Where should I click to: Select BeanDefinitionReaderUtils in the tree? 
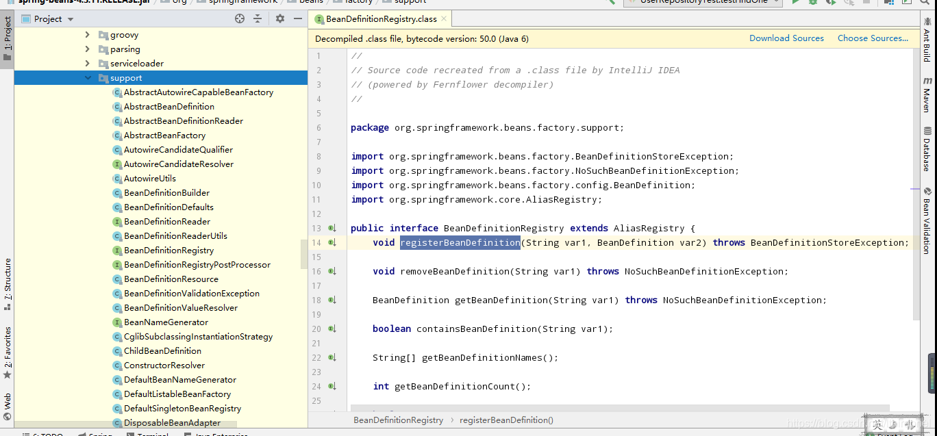[175, 236]
